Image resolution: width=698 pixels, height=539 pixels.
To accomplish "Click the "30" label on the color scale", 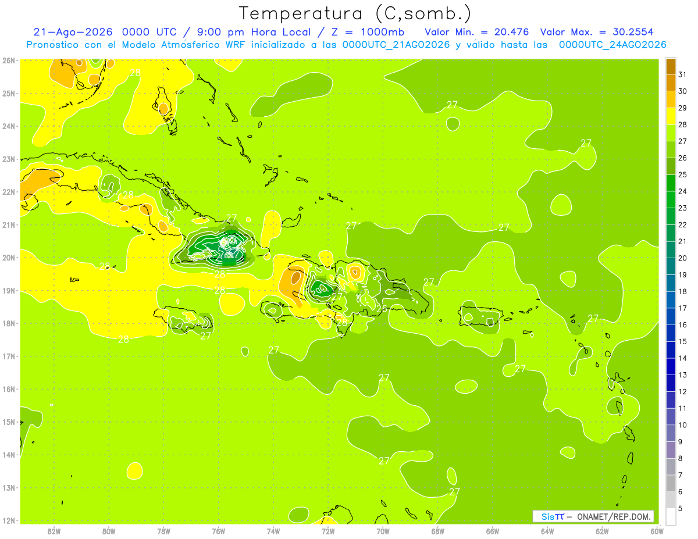I will tap(683, 91).
